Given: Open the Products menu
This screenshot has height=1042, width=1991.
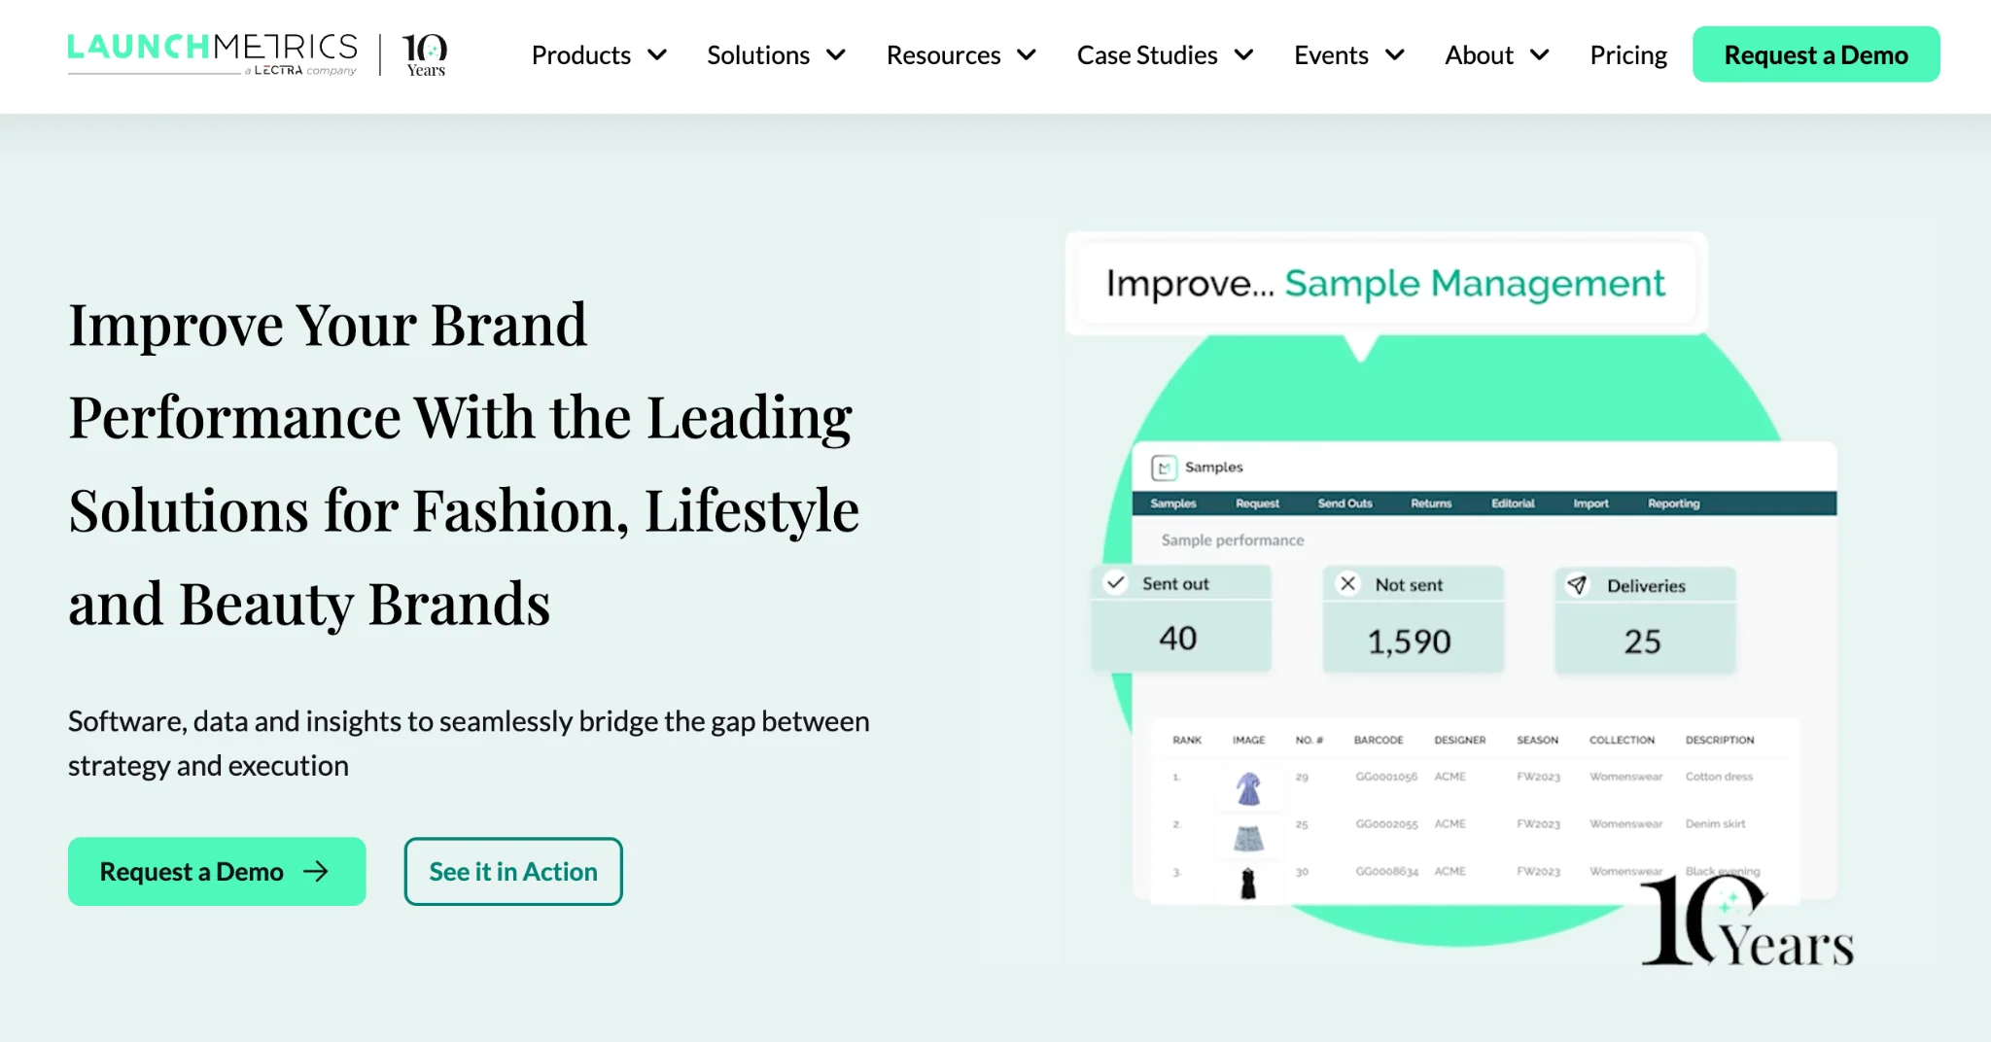Looking at the screenshot, I should click(581, 55).
